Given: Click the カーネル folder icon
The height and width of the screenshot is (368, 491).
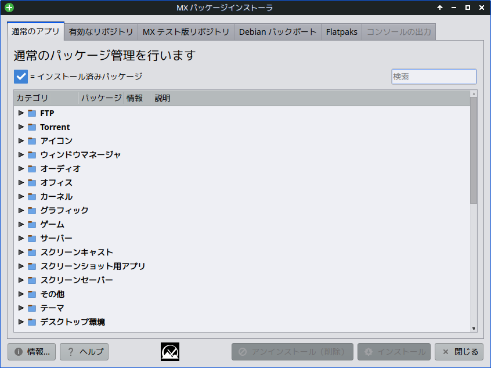Looking at the screenshot, I should (x=32, y=197).
